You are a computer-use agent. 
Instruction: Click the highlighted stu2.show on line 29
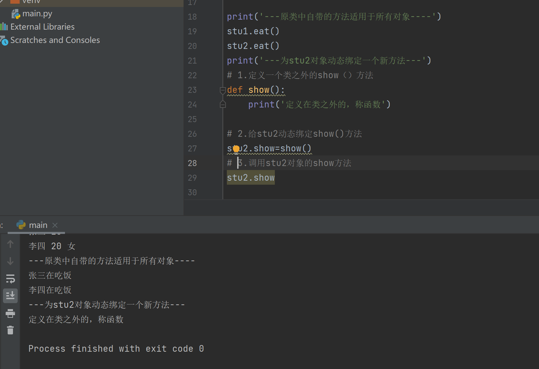pyautogui.click(x=251, y=178)
